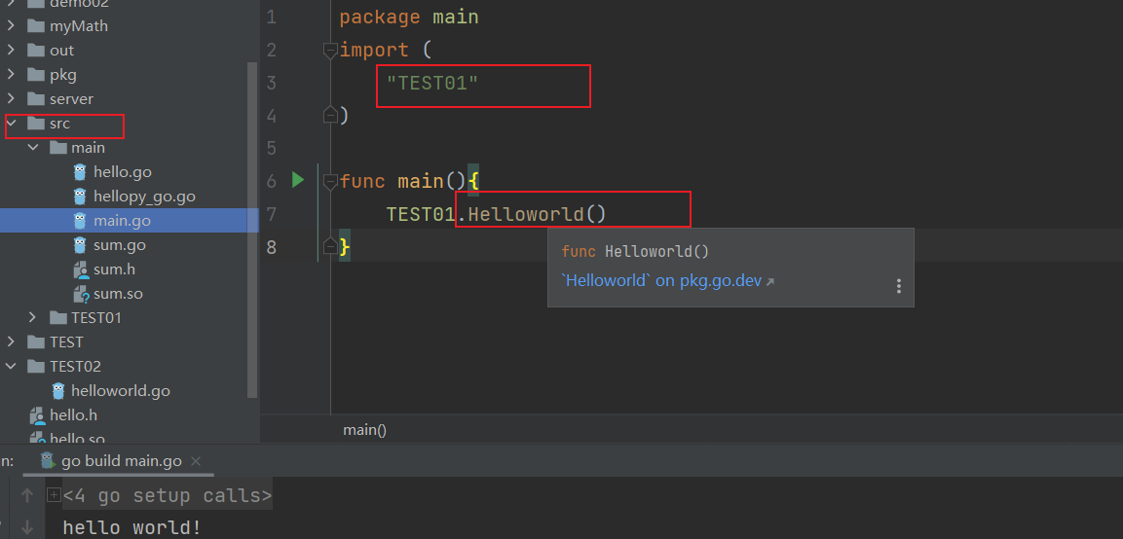Click the hello.go gopher file icon
1123x539 pixels.
pyautogui.click(x=80, y=172)
